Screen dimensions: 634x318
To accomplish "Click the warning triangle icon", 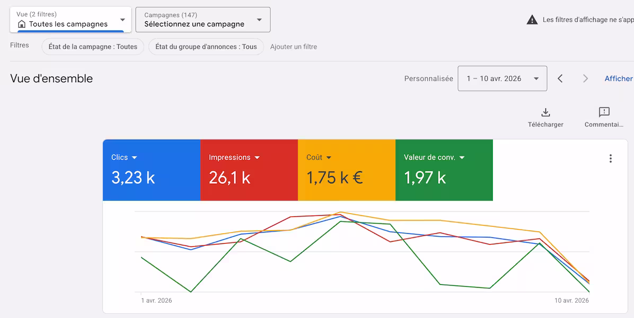I will [x=532, y=20].
